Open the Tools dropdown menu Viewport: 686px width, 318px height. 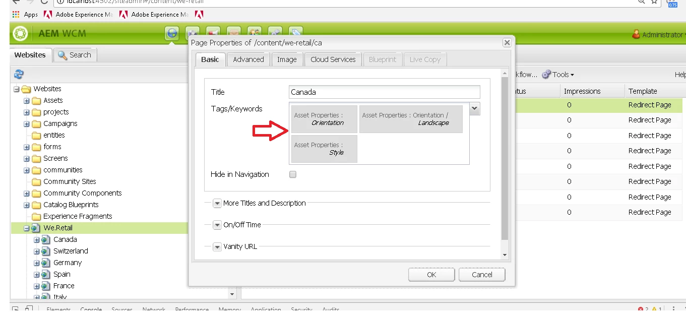[558, 75]
